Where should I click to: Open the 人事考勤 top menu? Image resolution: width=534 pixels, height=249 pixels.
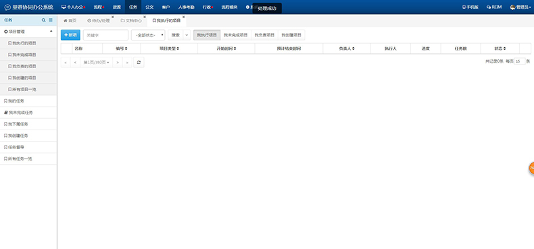[x=186, y=7]
